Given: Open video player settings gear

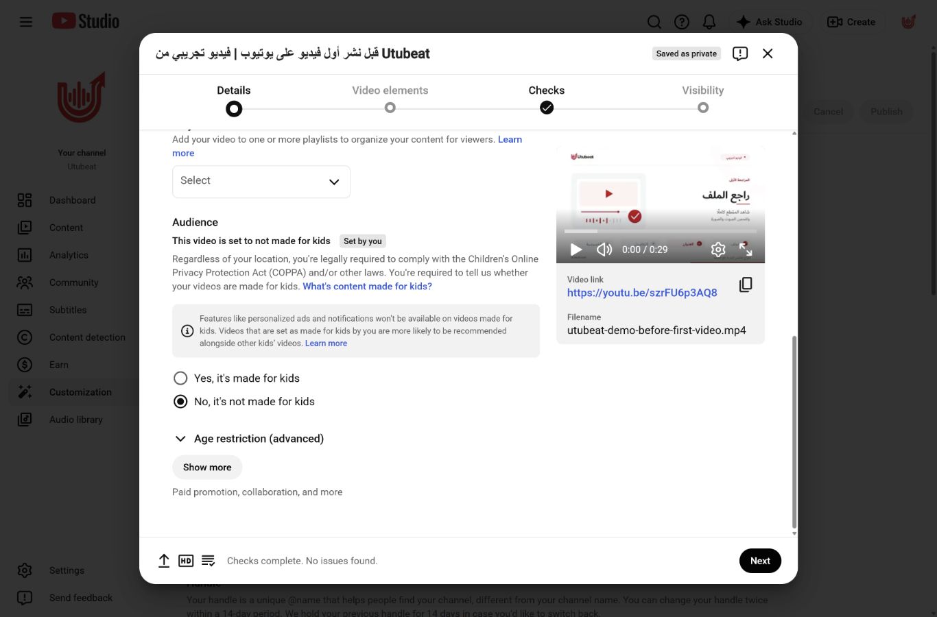Looking at the screenshot, I should (718, 250).
